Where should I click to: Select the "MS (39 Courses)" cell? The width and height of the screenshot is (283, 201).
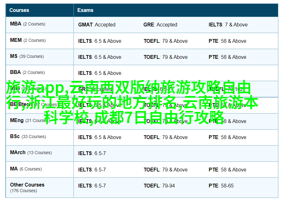40,57
